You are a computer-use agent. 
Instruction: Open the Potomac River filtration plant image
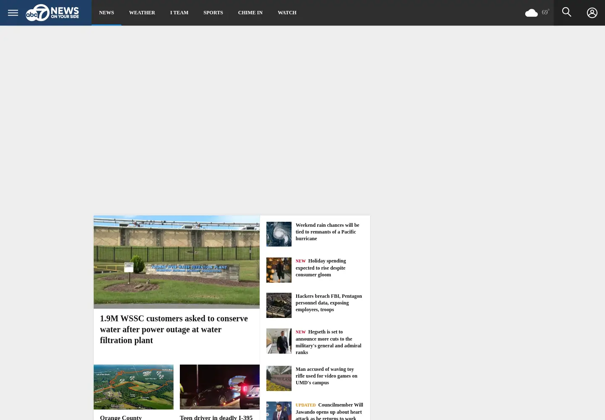tap(176, 262)
